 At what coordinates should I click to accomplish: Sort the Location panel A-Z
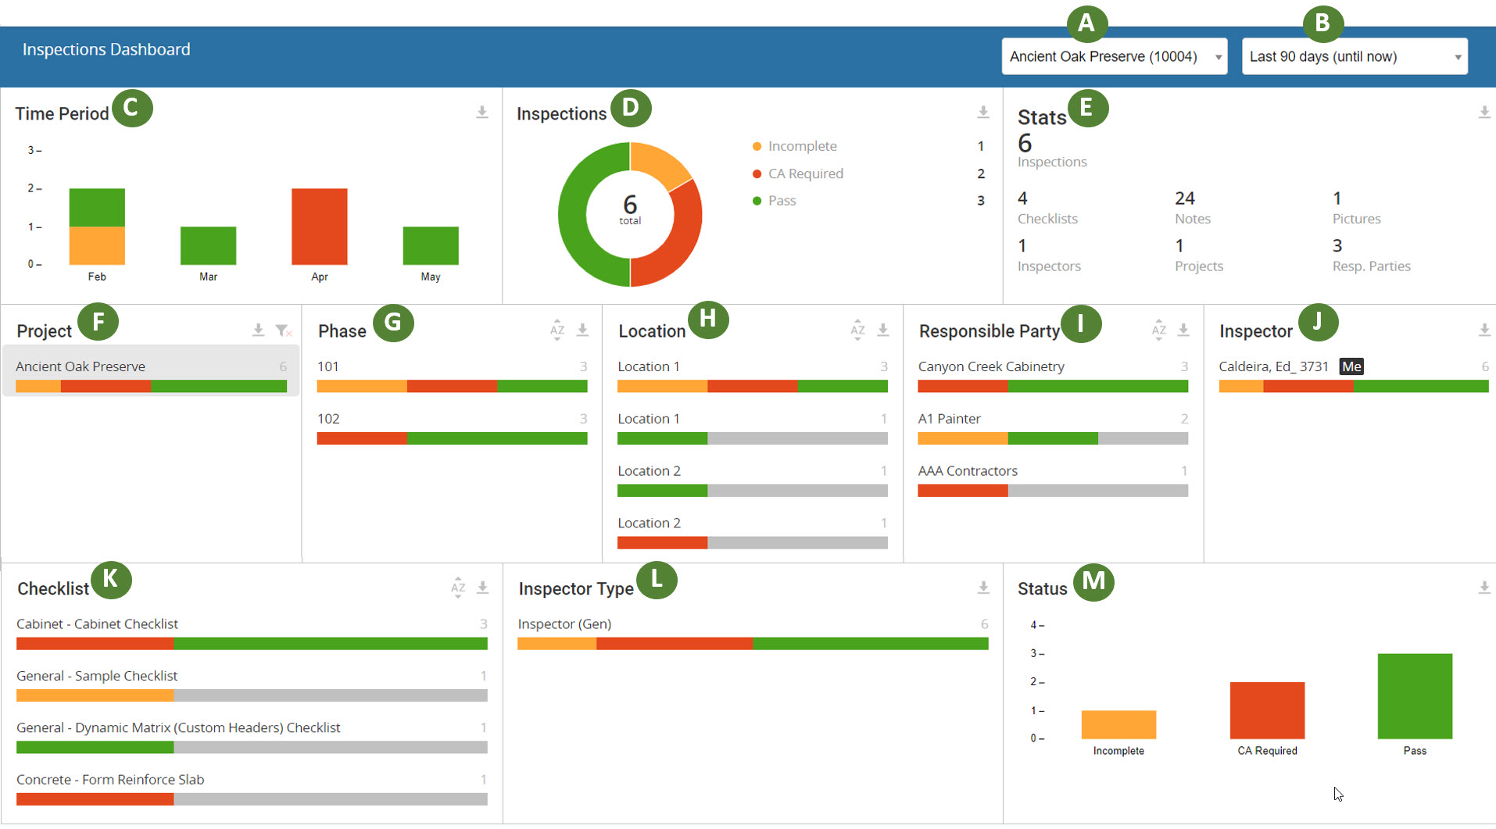coord(857,331)
